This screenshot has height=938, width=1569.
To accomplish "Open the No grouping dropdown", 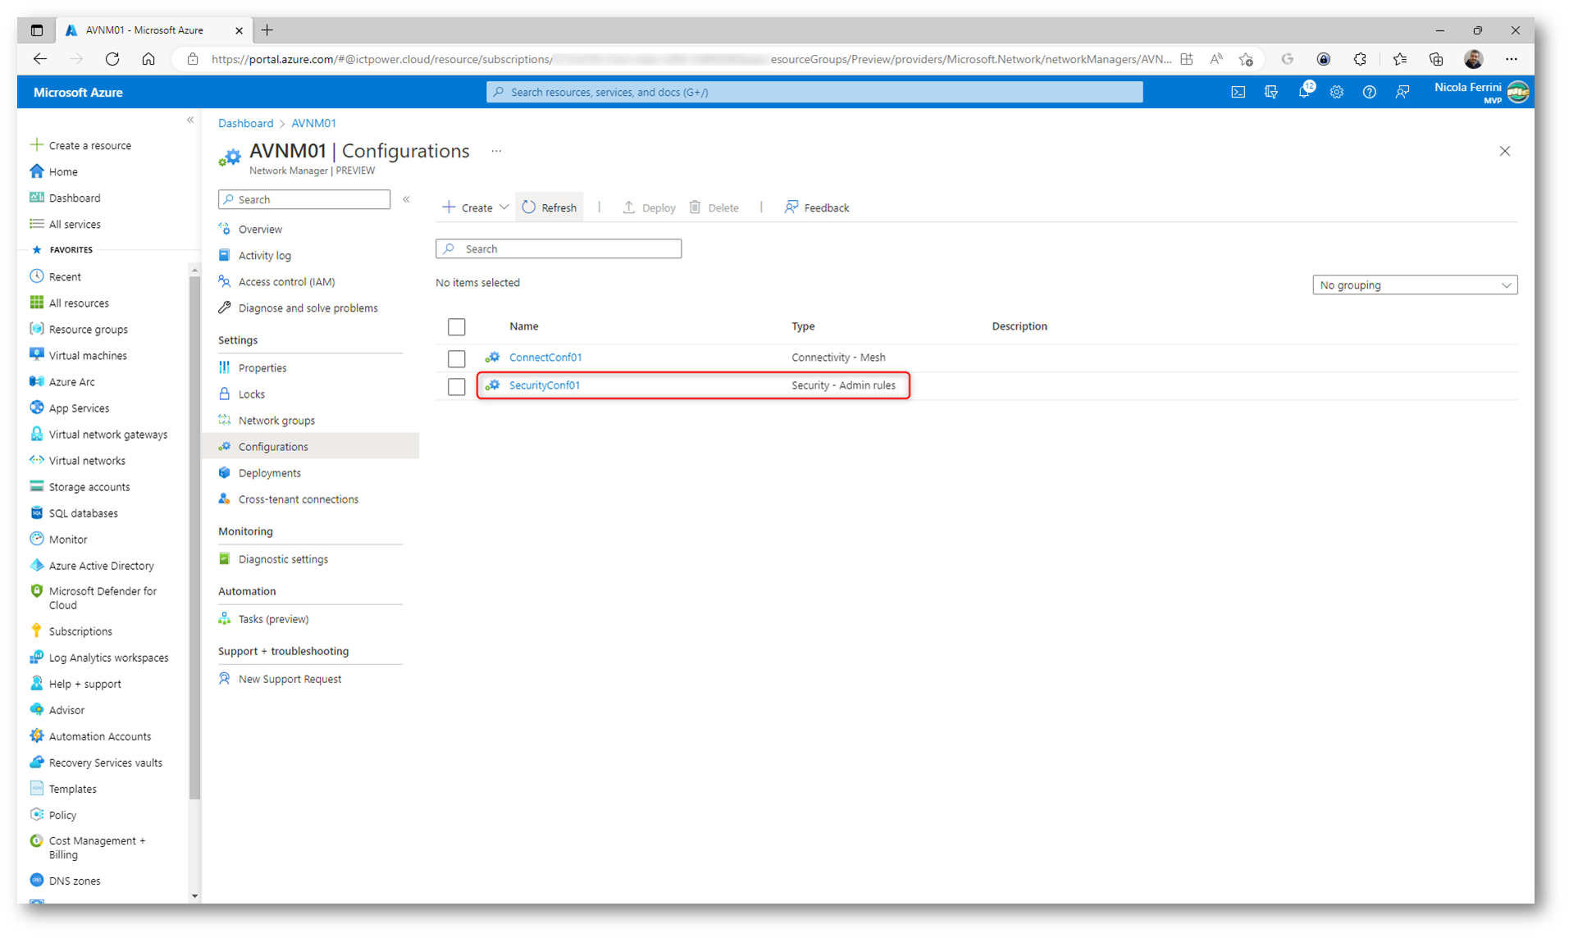I will click(x=1414, y=285).
